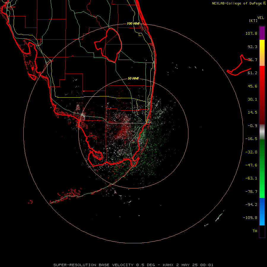This screenshot has height=267, width=267.
Task: Select the -32.0 legend value
Action: [x=251, y=152]
